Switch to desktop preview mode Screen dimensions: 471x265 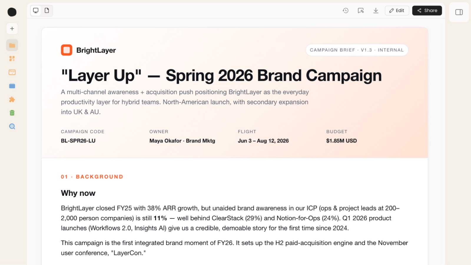coord(36,11)
